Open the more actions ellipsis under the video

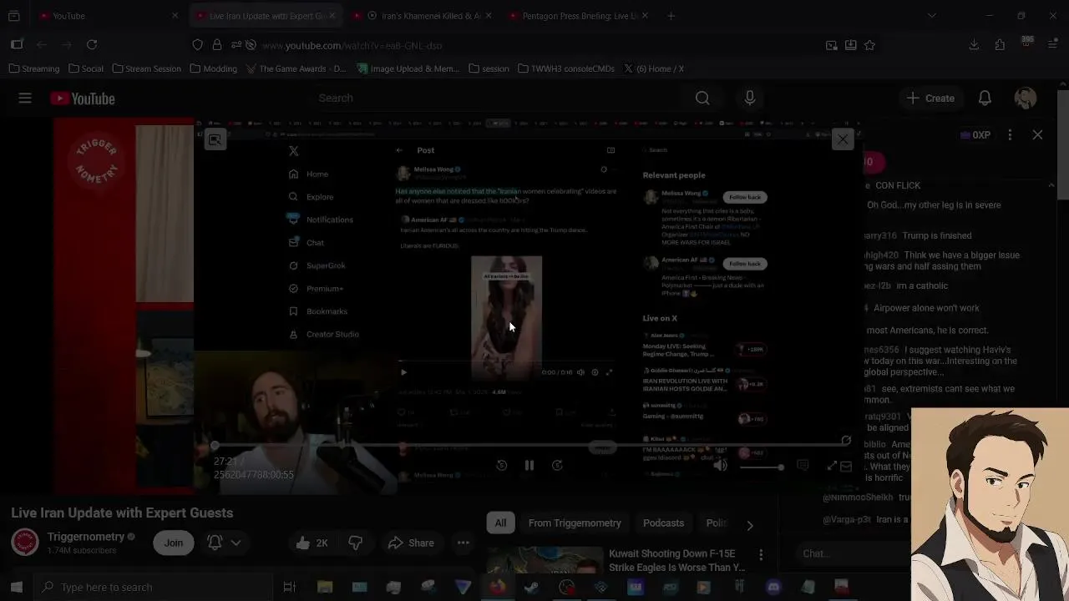pyautogui.click(x=463, y=543)
